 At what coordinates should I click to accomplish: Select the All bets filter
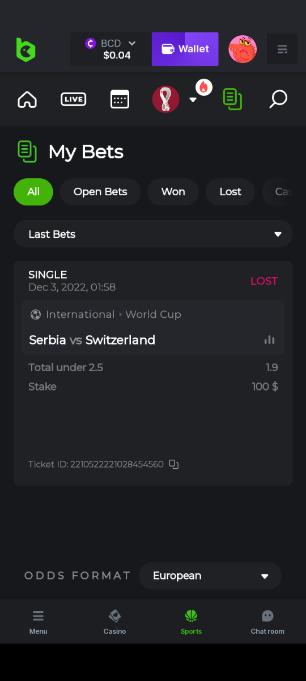(33, 192)
